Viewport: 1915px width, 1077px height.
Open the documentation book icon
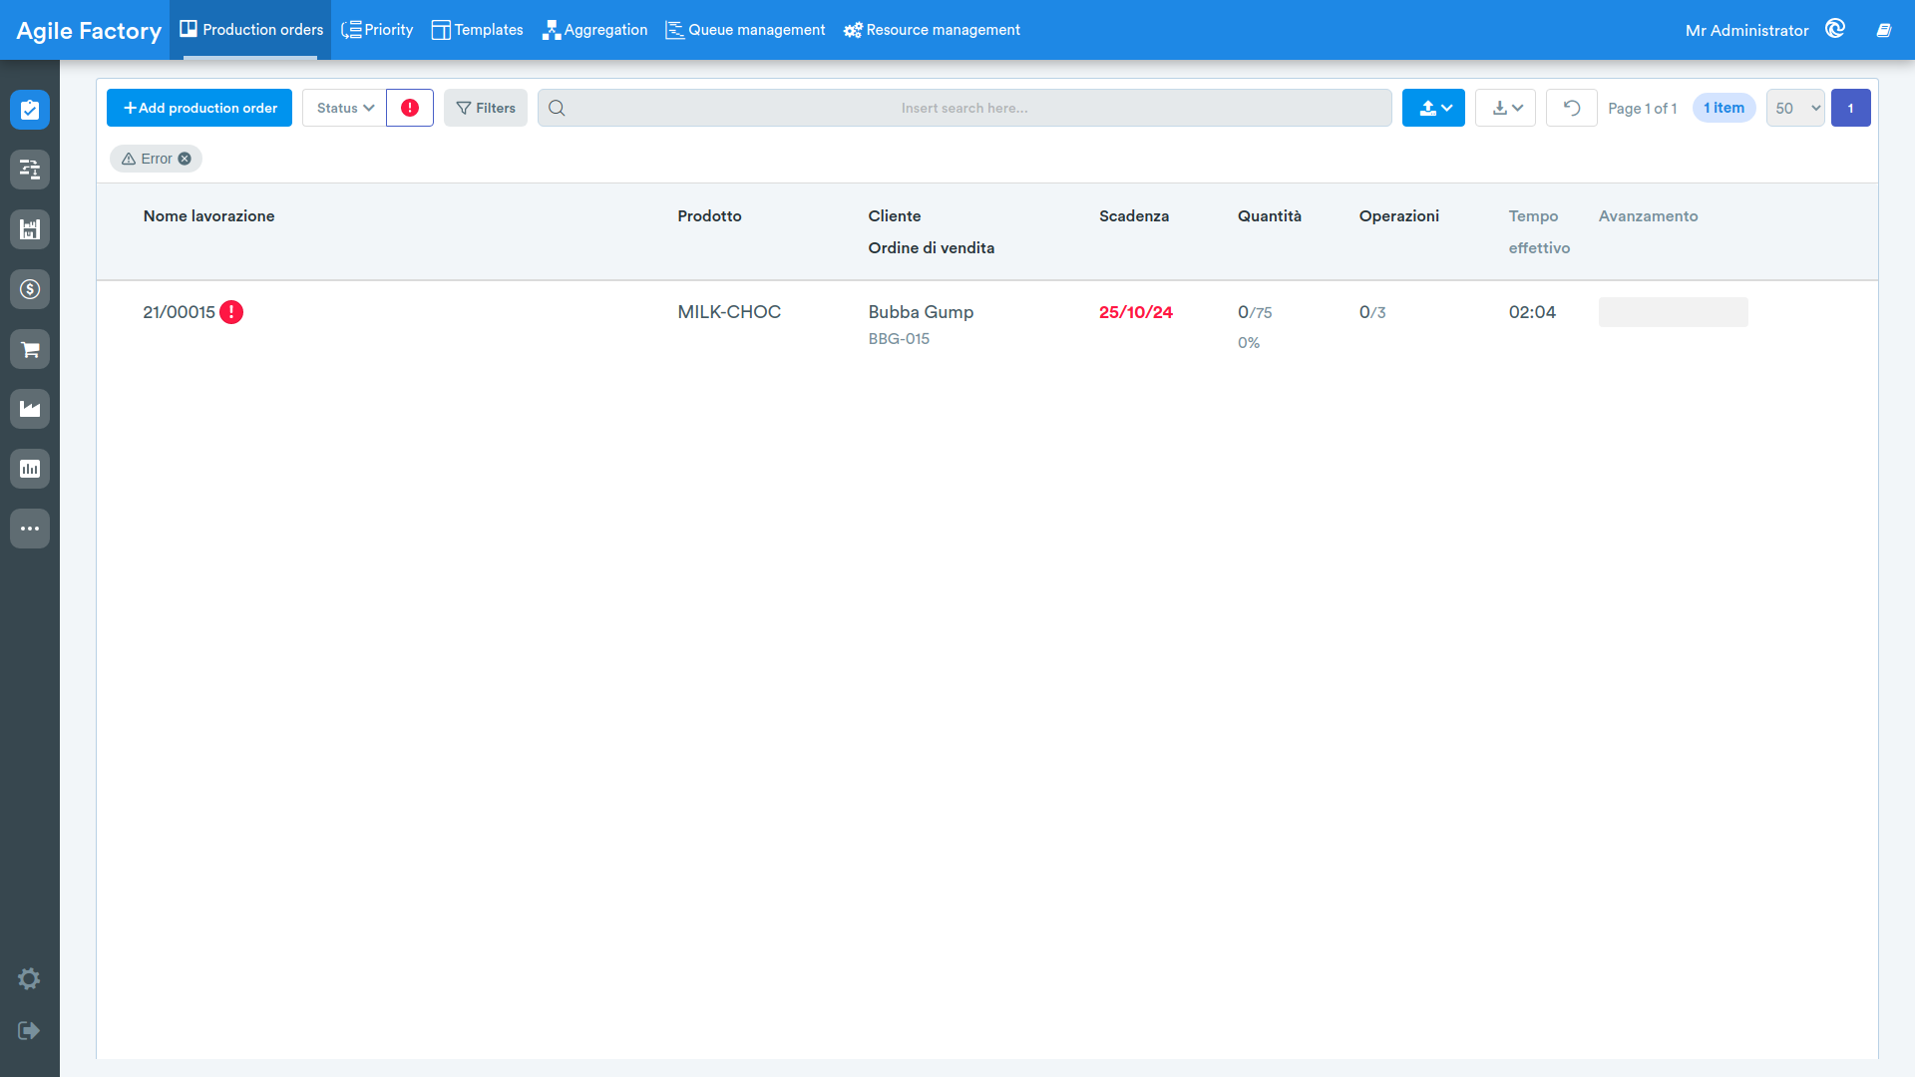(x=1884, y=30)
